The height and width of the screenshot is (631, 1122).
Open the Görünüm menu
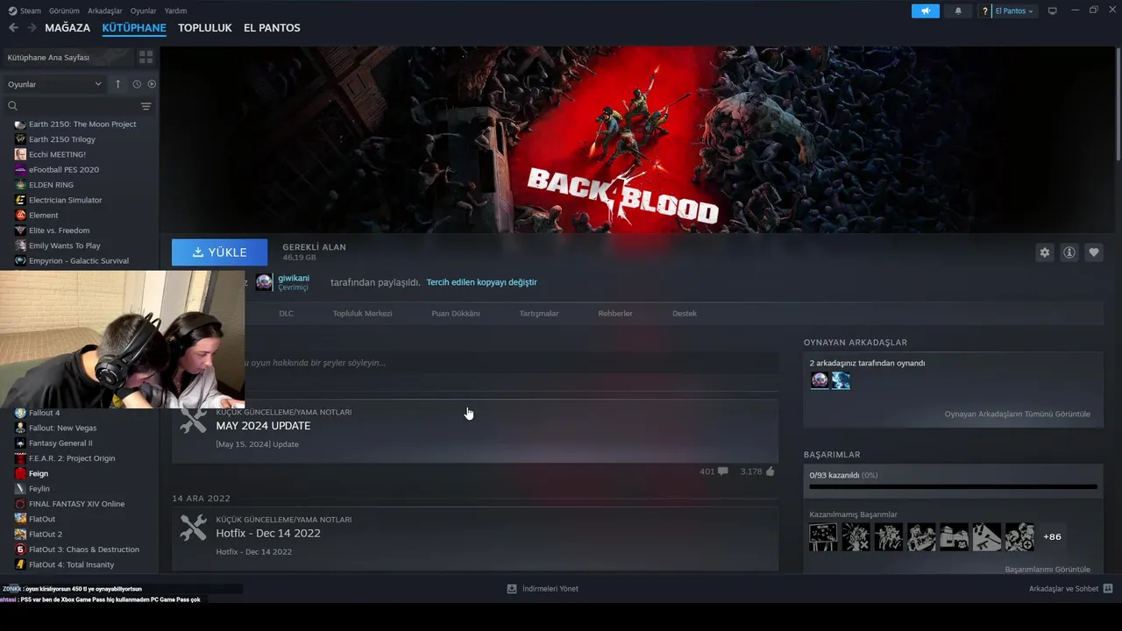click(x=64, y=11)
